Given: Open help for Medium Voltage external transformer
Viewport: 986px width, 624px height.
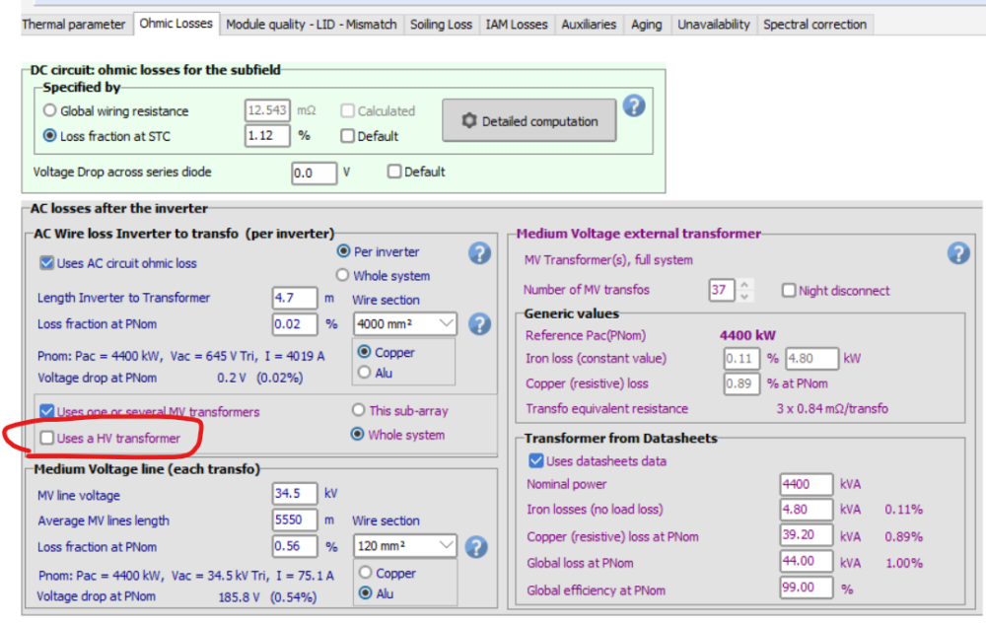Looking at the screenshot, I should tap(957, 253).
